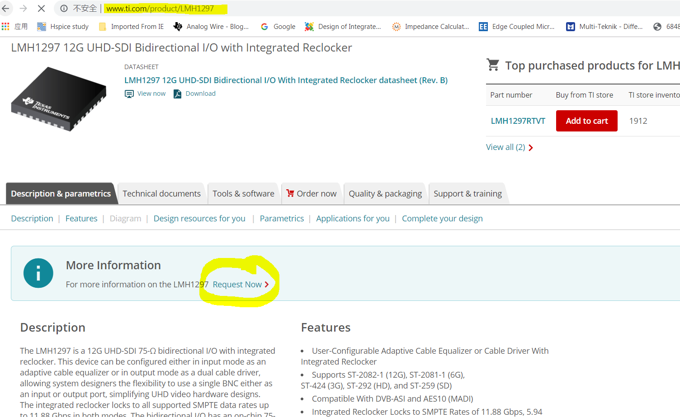
Task: Jump to Applications for you link
Action: click(x=353, y=218)
